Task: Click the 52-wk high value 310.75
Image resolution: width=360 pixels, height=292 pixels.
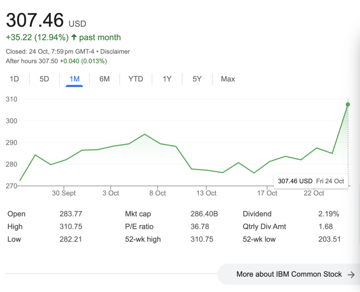Action: 202,239
